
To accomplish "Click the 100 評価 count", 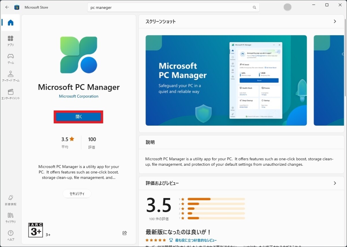I will 92,142.
